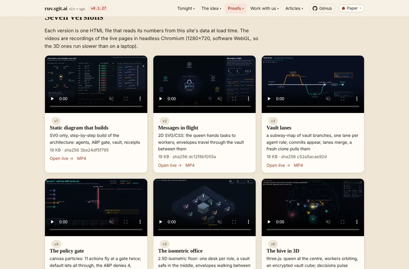Download MP4 for Static diagram that builds
Screen dimensions: 409x269
81,158
